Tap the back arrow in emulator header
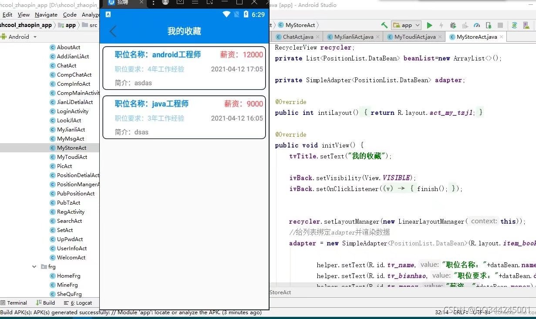Image resolution: width=536 pixels, height=319 pixels. tap(113, 31)
